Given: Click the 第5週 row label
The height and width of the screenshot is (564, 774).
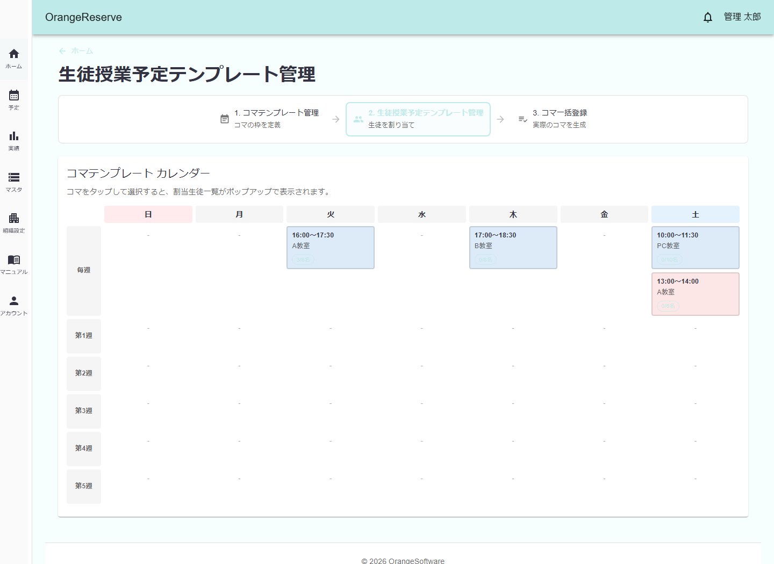Looking at the screenshot, I should coord(84,487).
